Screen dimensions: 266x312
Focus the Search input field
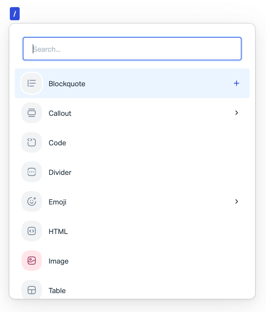click(132, 49)
